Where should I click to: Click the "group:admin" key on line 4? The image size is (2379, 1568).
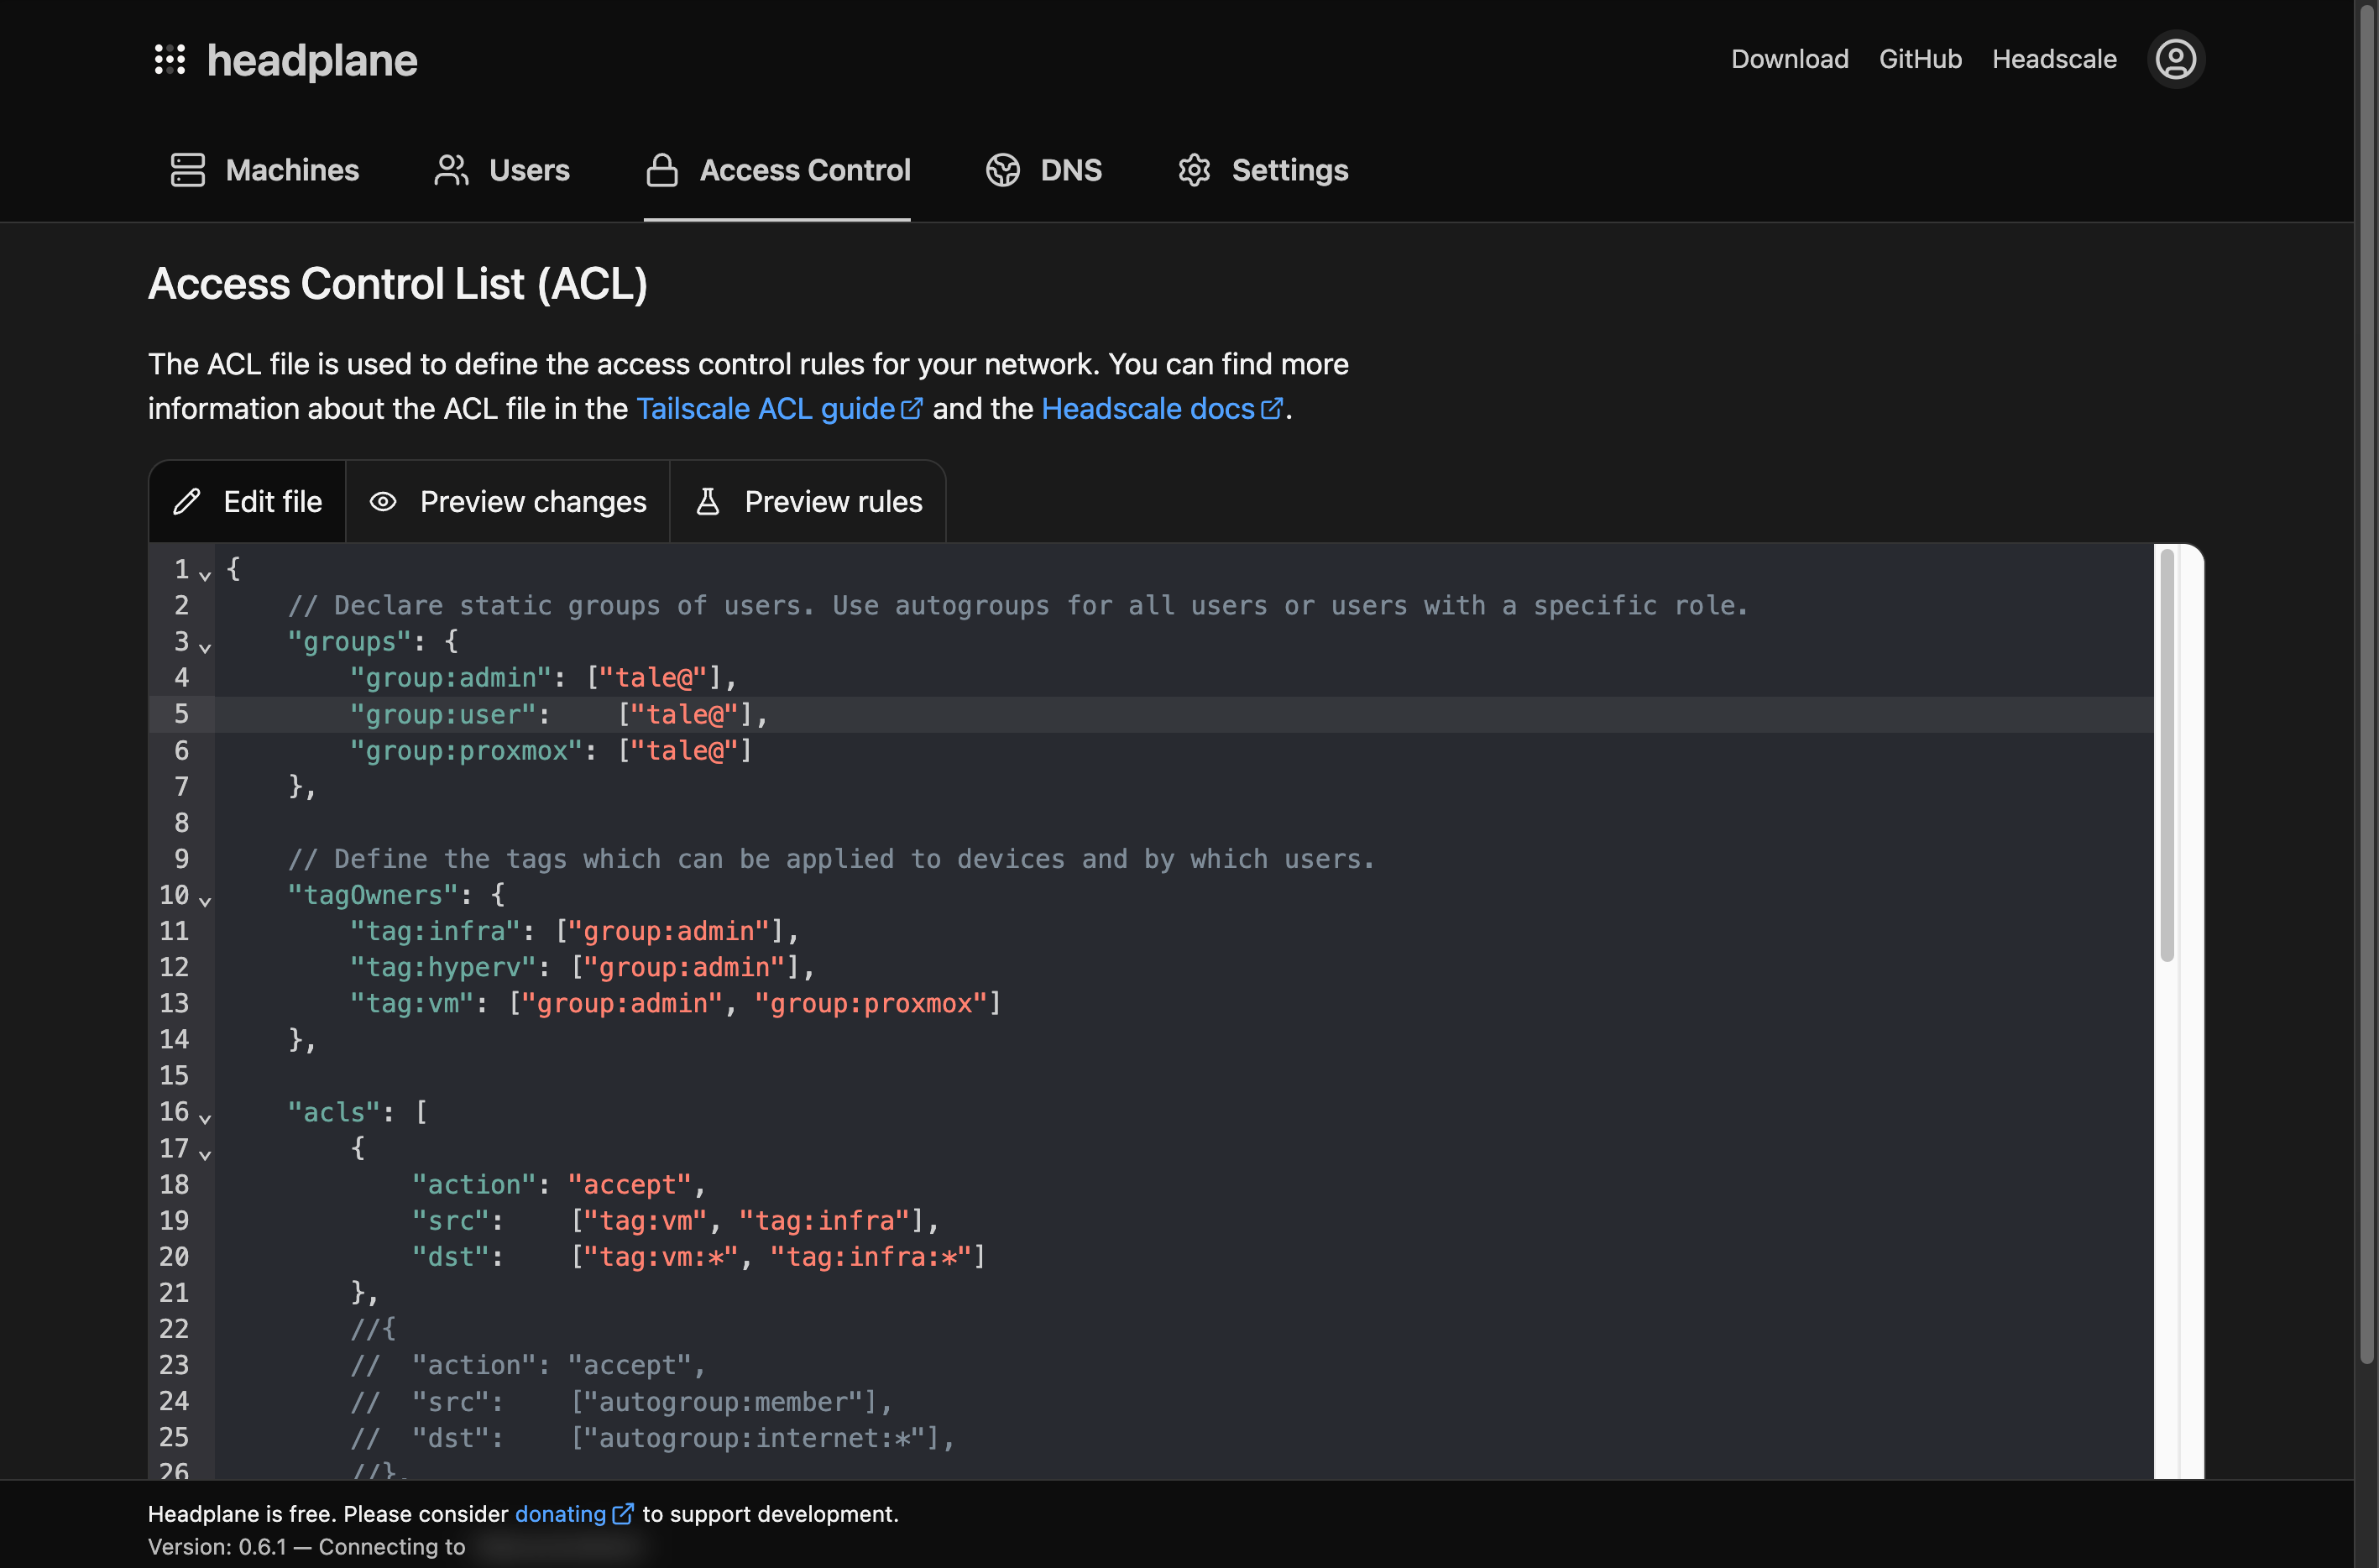tap(450, 677)
